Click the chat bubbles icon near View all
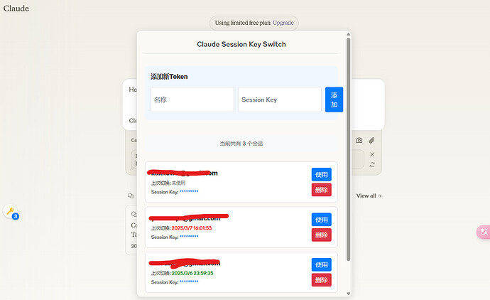This screenshot has height=300, width=490. pyautogui.click(x=131, y=195)
